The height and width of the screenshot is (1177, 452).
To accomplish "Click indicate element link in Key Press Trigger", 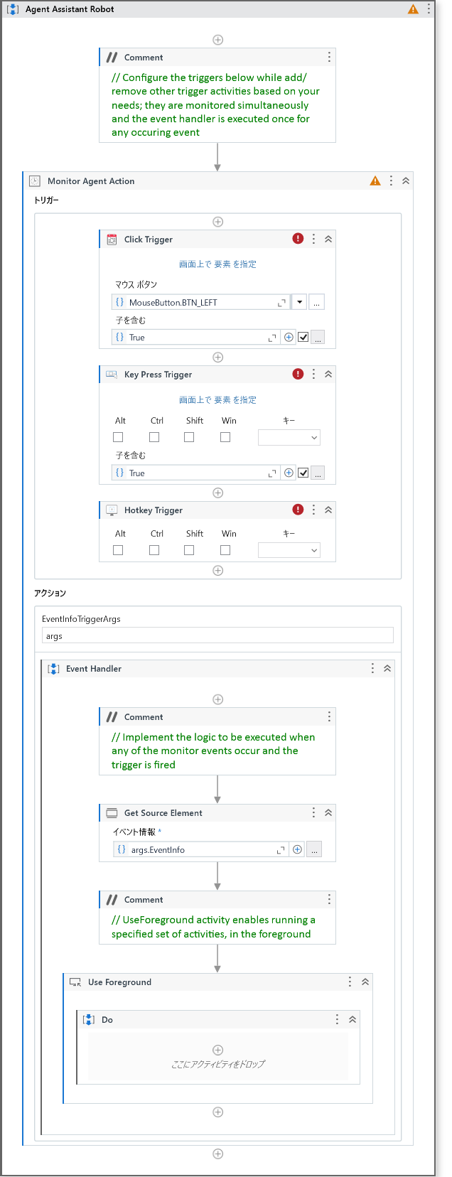I will 217,399.
